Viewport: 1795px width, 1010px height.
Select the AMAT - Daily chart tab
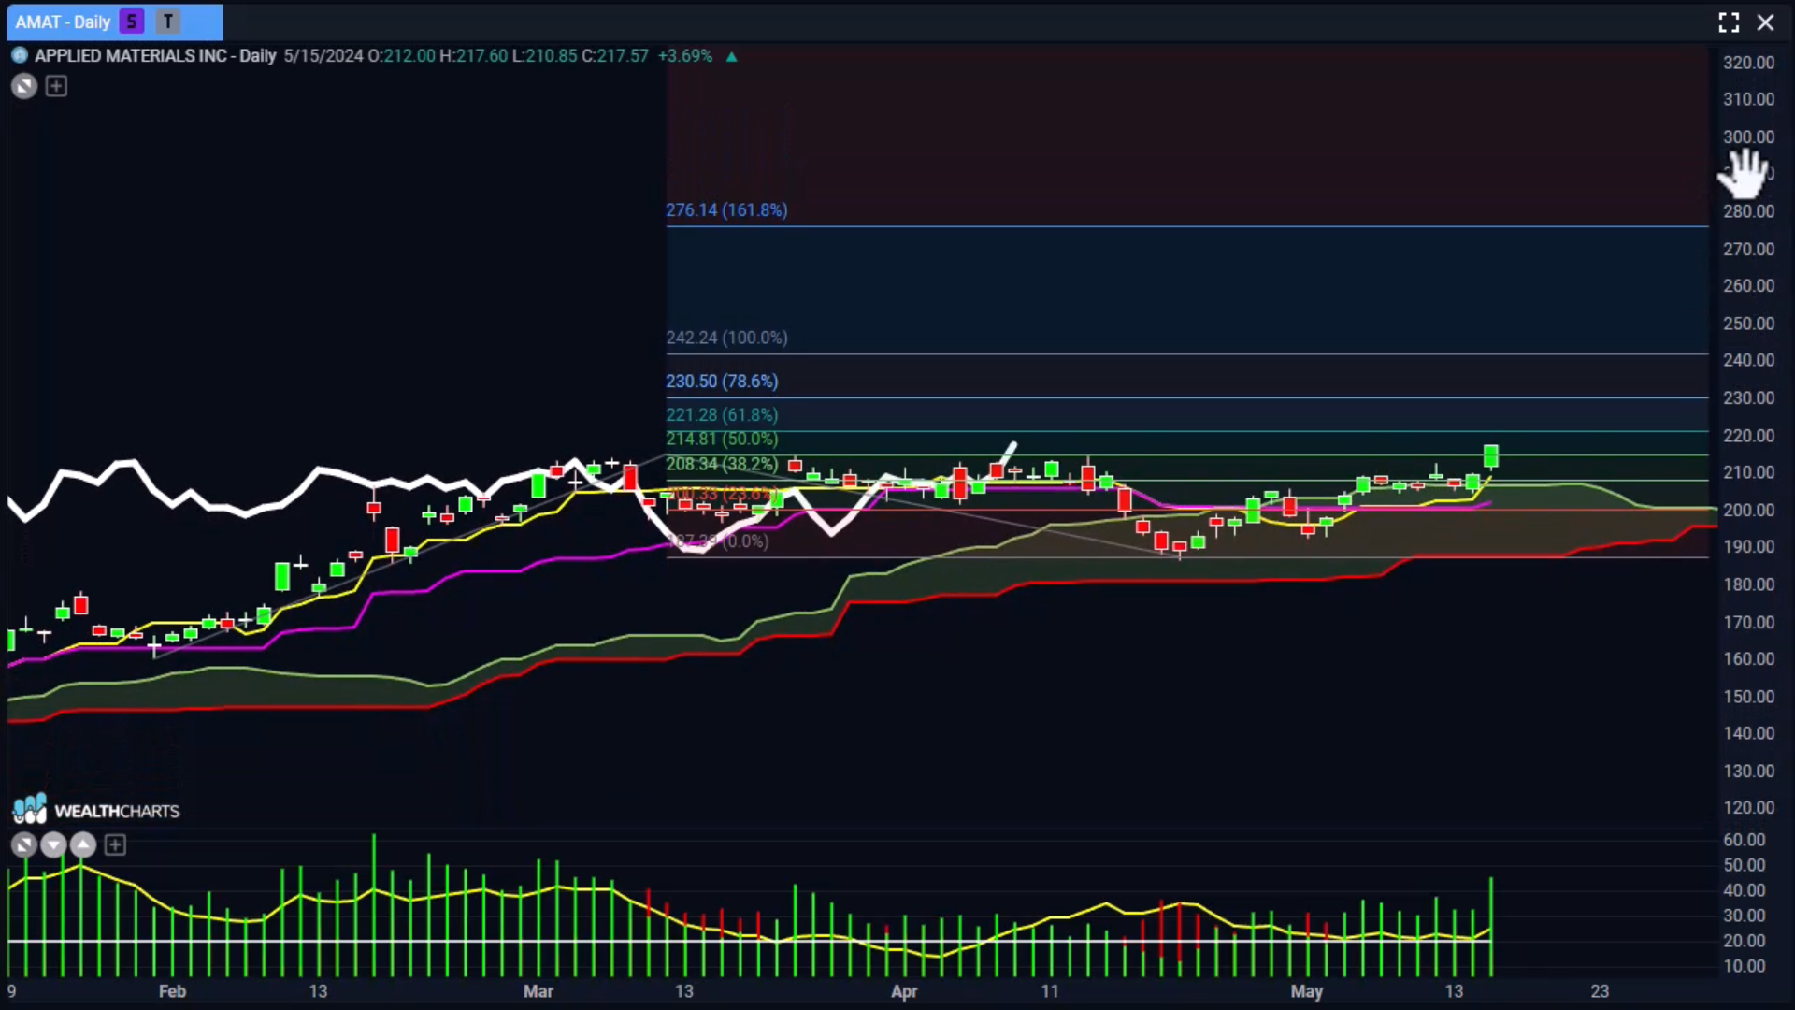point(114,22)
